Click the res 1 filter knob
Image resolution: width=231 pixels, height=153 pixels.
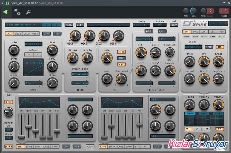(155, 53)
